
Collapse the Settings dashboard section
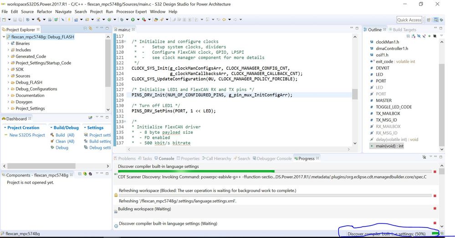tap(85, 127)
